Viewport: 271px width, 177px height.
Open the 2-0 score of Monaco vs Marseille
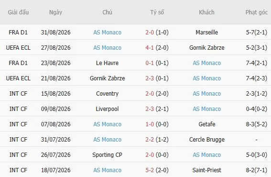tap(150, 33)
